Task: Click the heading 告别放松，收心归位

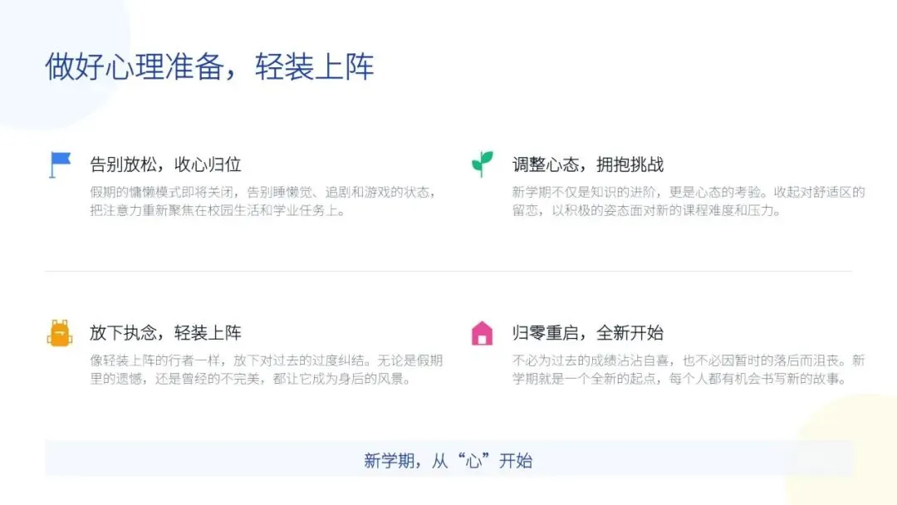Action: click(165, 164)
